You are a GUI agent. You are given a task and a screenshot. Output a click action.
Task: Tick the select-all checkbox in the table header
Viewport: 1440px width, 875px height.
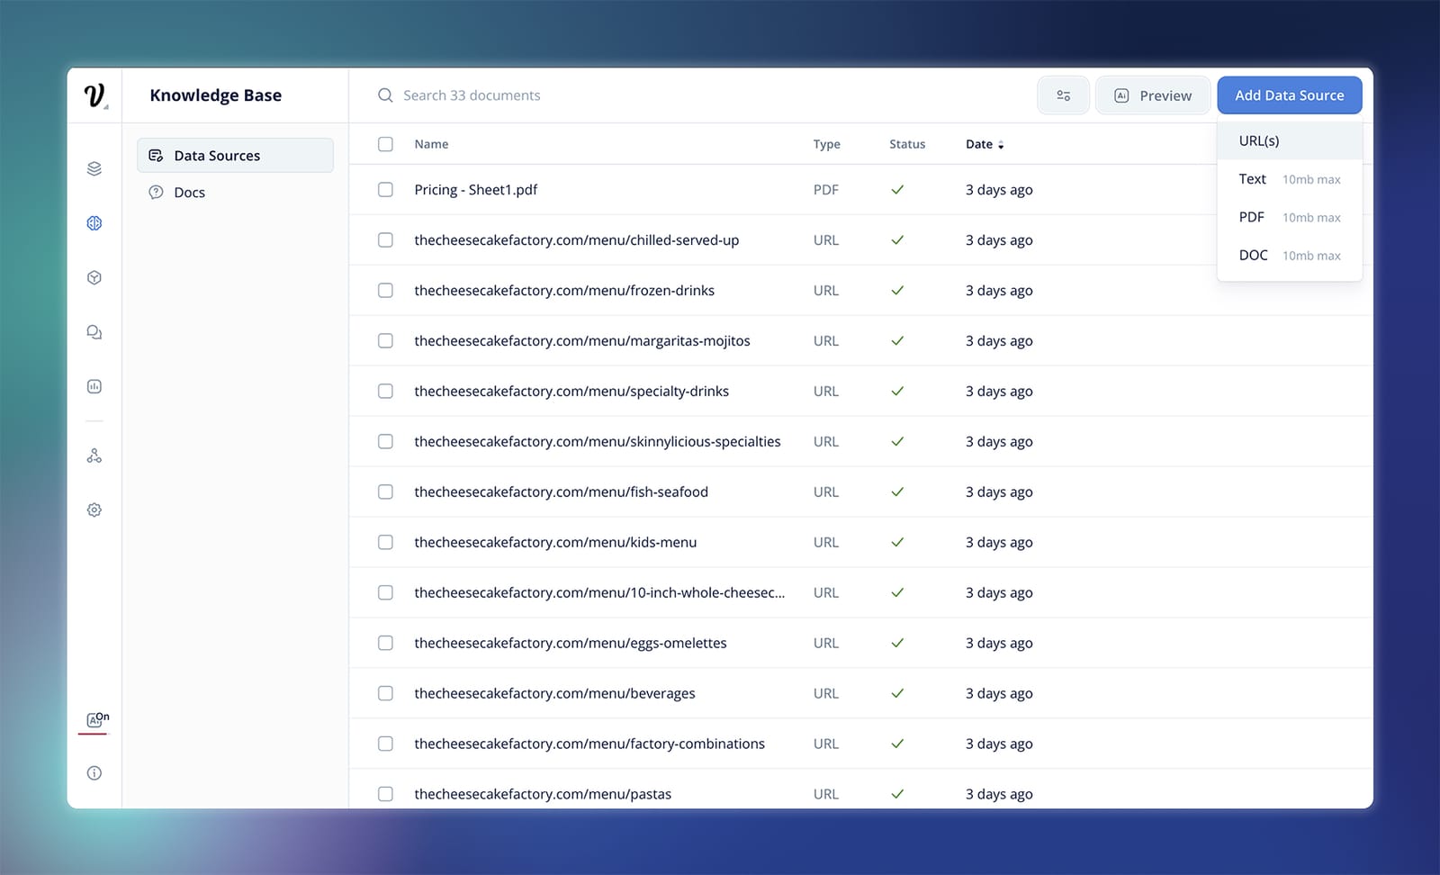point(385,144)
